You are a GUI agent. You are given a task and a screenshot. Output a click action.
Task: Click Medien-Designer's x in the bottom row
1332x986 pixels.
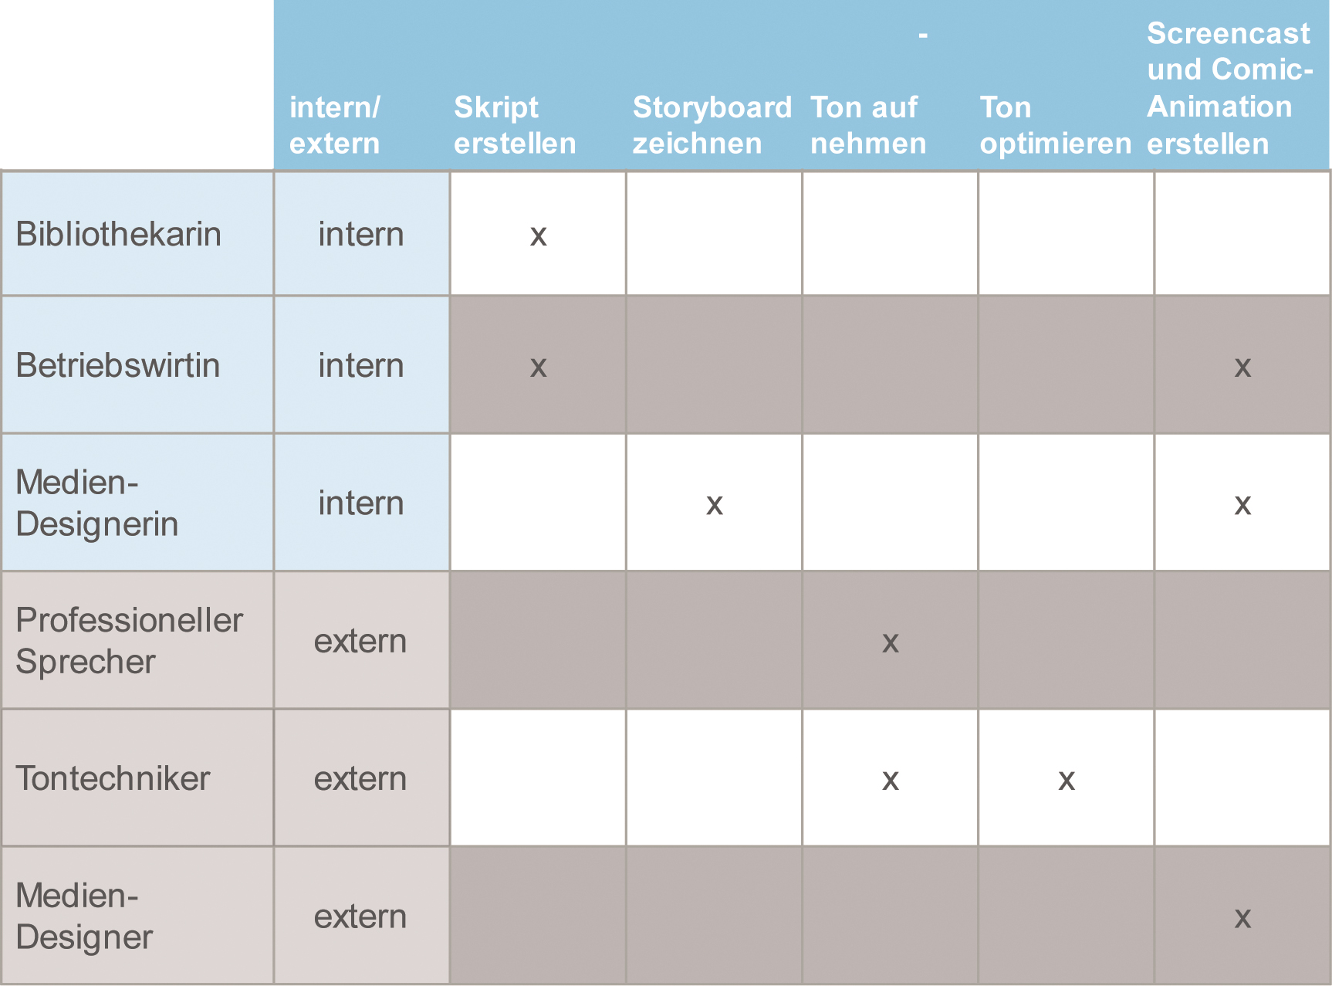(x=1242, y=918)
